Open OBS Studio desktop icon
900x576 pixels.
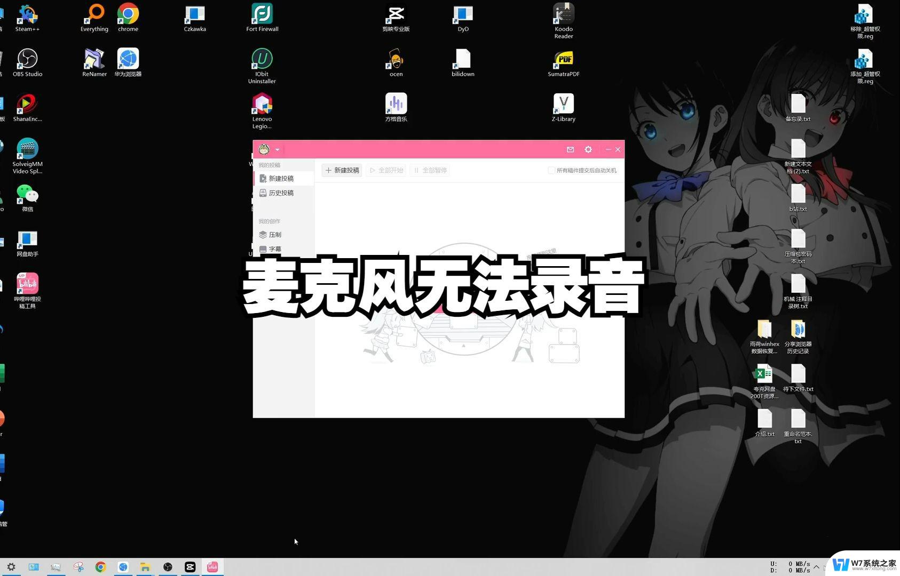point(27,63)
